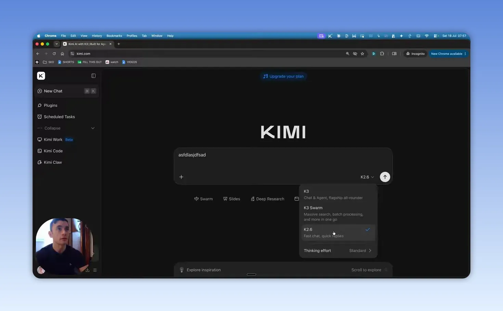503x311 pixels.
Task: Click the Kimi logo icon in sidebar
Action: pos(41,76)
